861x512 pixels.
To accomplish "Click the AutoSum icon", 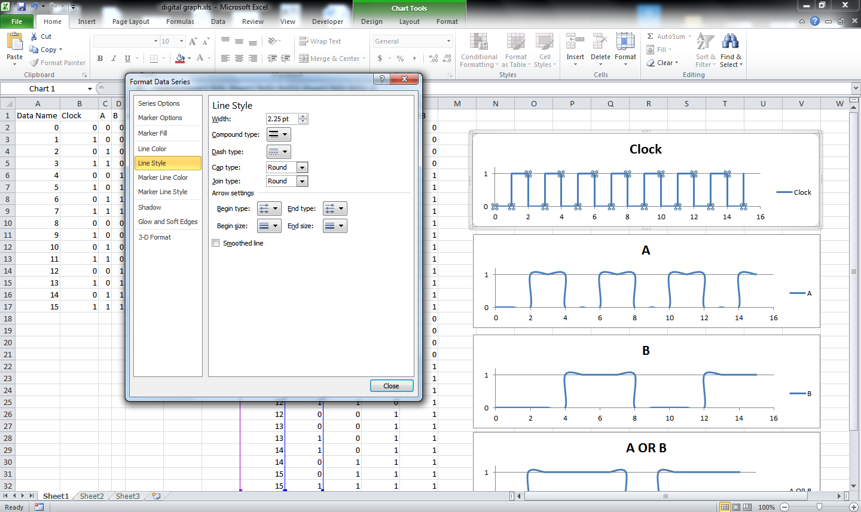I will pyautogui.click(x=668, y=36).
